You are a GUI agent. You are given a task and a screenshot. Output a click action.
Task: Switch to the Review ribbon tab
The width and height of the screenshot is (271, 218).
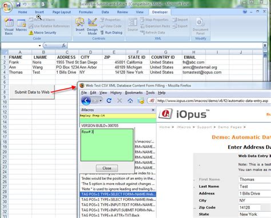tap(122, 12)
